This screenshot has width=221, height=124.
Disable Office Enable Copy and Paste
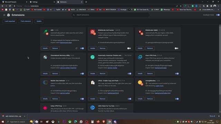pos(129,99)
